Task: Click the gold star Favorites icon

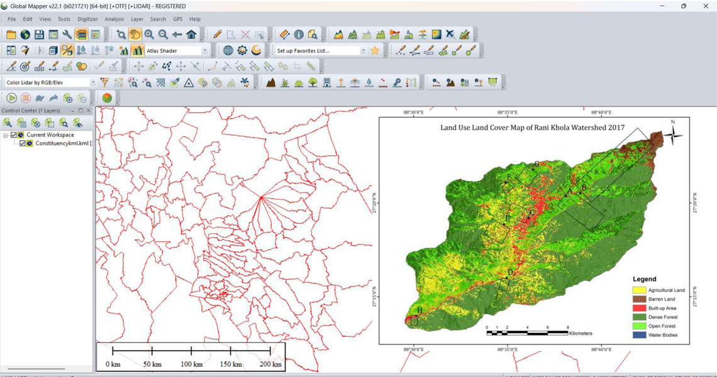Action: click(375, 50)
